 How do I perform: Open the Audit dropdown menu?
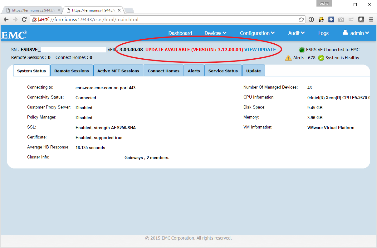pyautogui.click(x=296, y=33)
